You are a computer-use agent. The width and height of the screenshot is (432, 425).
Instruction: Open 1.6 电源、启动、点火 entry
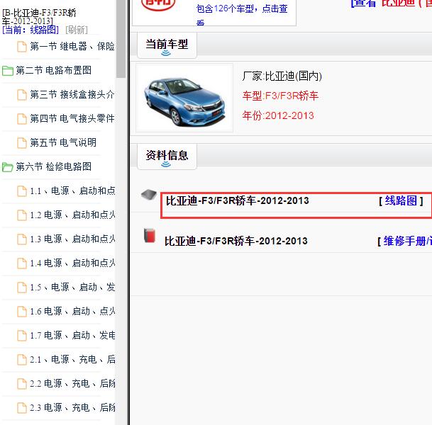click(72, 312)
